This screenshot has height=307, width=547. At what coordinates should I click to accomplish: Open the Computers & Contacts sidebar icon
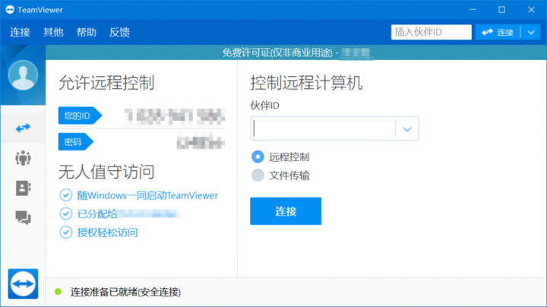point(23,188)
